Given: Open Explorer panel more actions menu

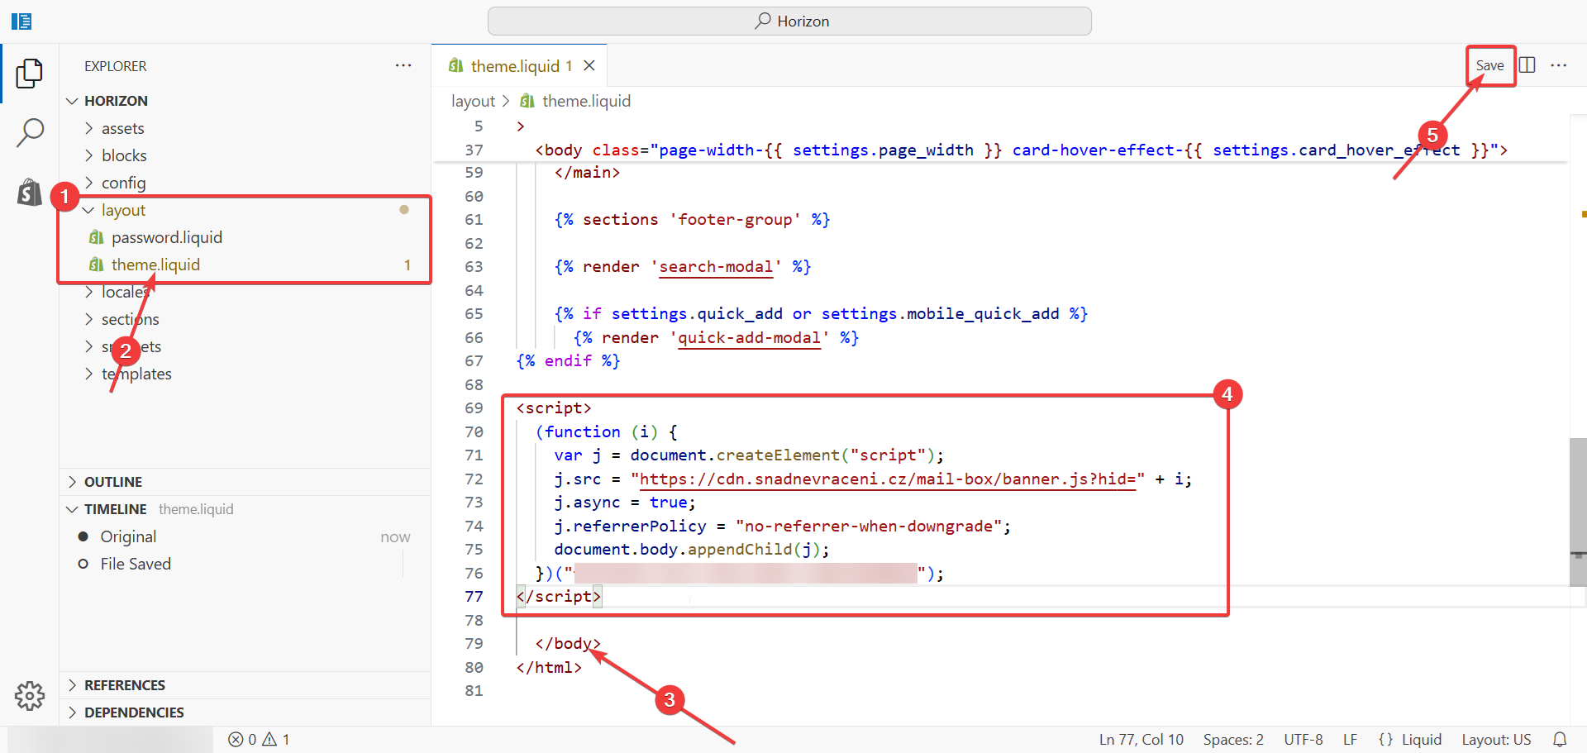Looking at the screenshot, I should 403,65.
